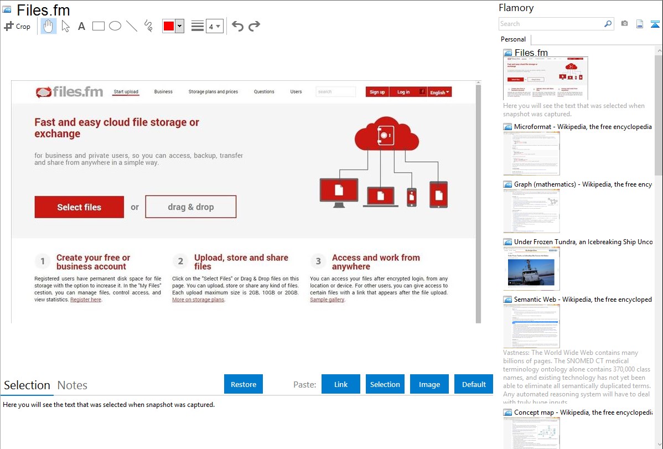Click the Graph (mathematics) entry icon
Viewport: 663px width, 449px height.
tap(507, 184)
